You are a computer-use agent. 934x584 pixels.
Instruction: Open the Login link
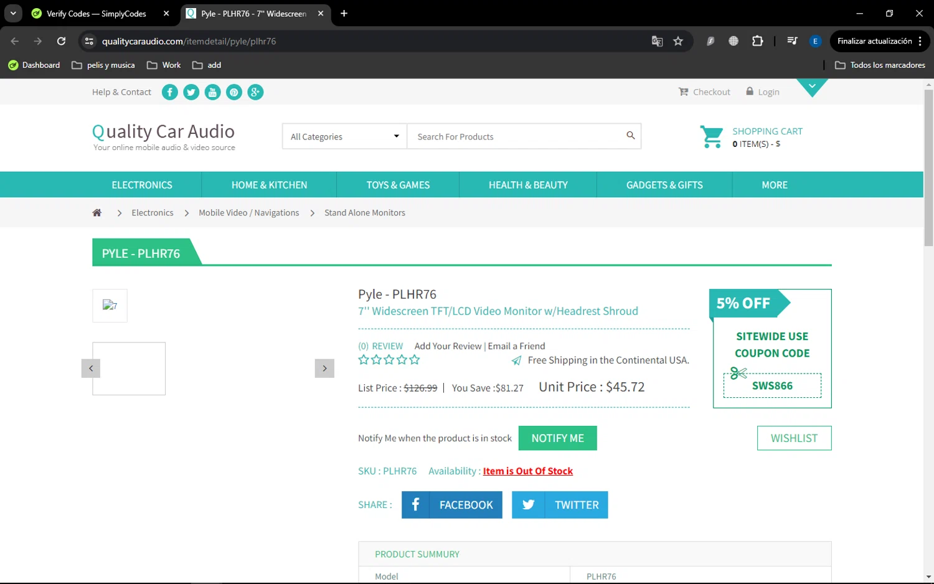tap(763, 92)
